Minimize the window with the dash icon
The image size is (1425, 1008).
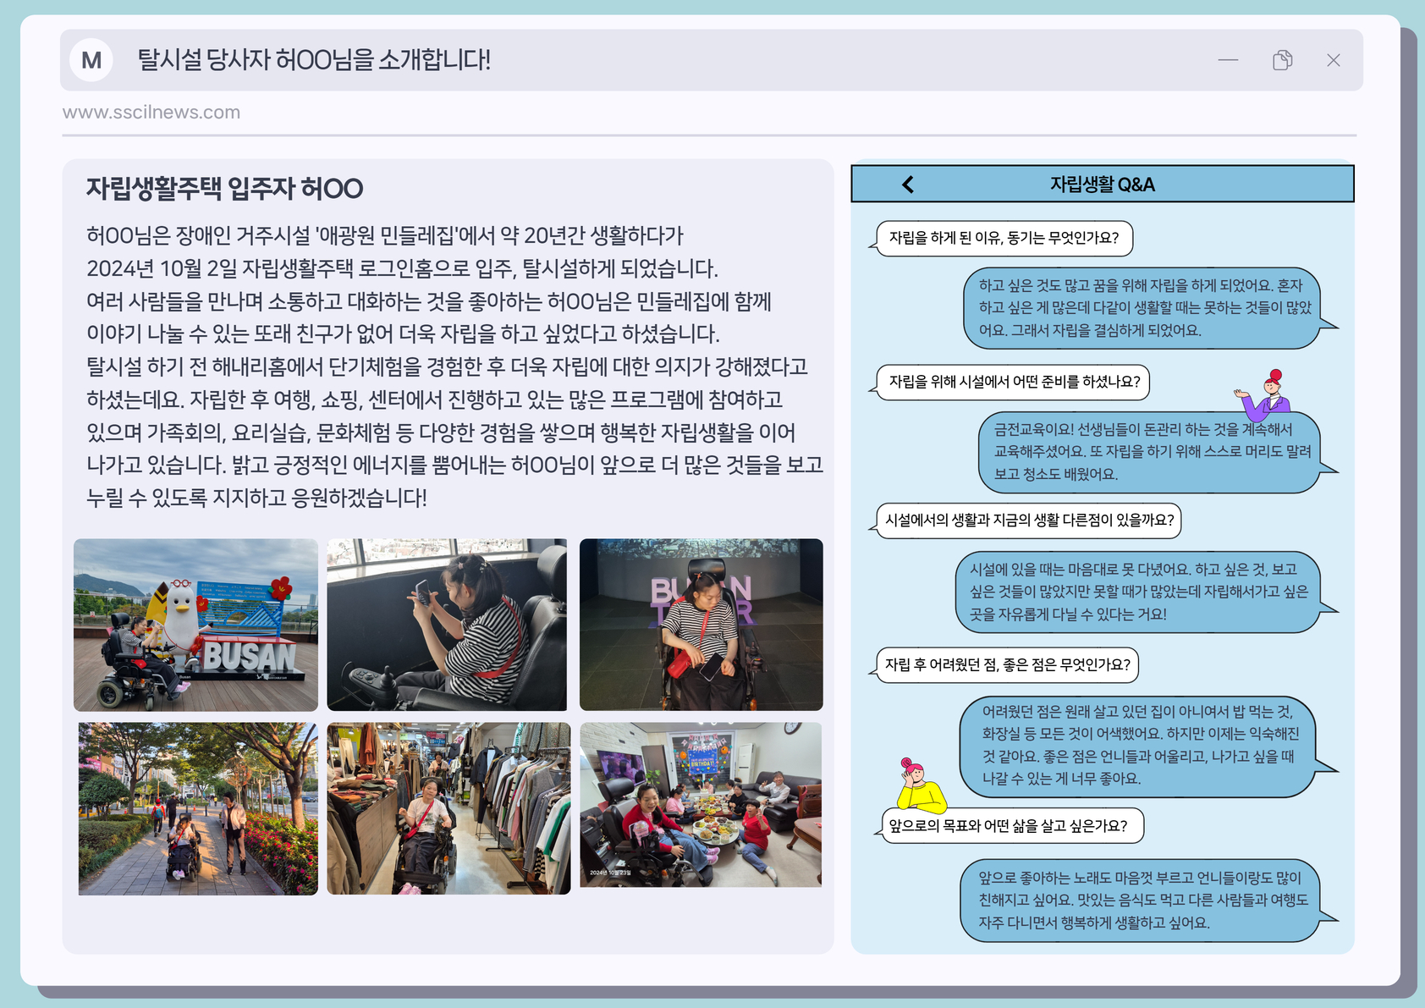(1228, 60)
